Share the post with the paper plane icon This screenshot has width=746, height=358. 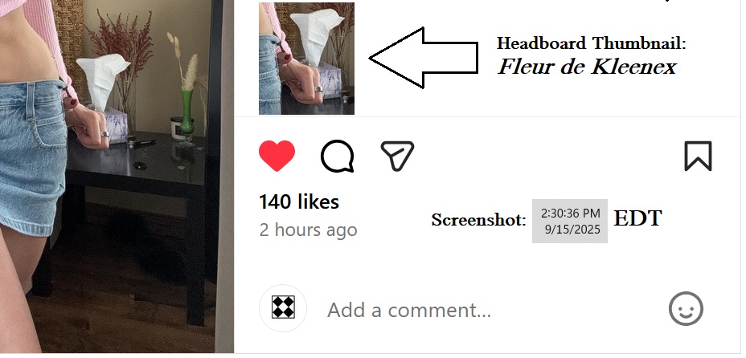coord(397,156)
